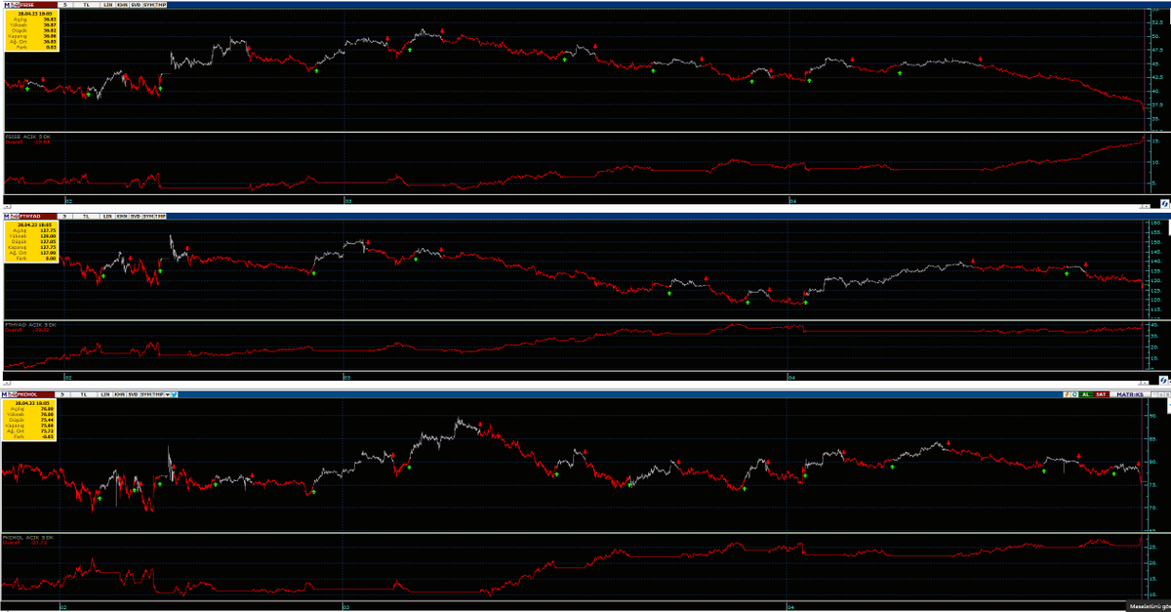Toggle TMP option in THYAO chart

(x=160, y=216)
